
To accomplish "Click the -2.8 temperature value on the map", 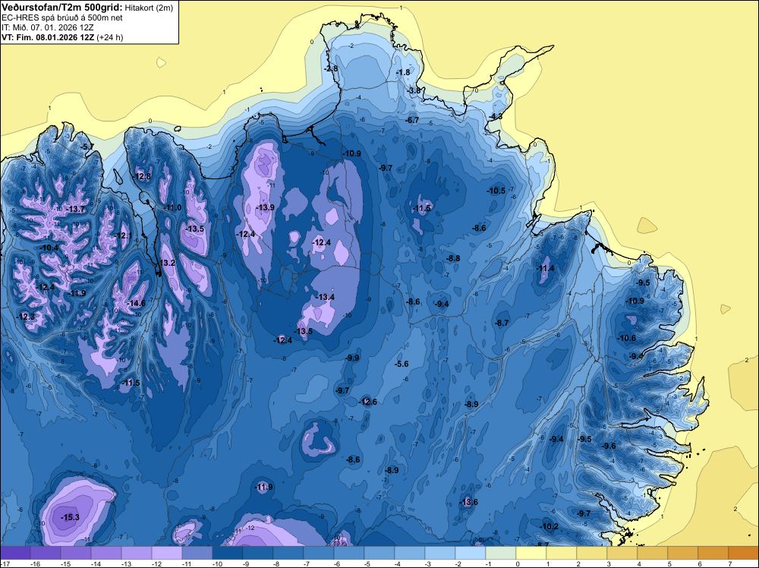I will (331, 69).
